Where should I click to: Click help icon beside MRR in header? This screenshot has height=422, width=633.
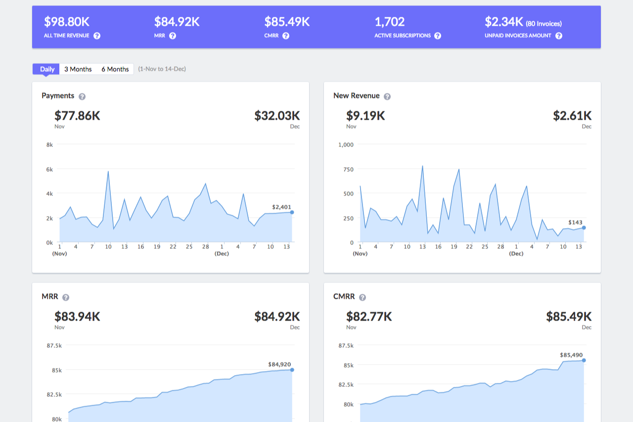[173, 36]
